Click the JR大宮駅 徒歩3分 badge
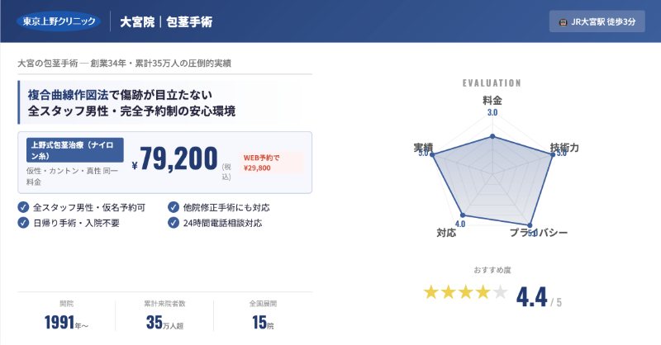This screenshot has height=345, width=661. tap(597, 21)
